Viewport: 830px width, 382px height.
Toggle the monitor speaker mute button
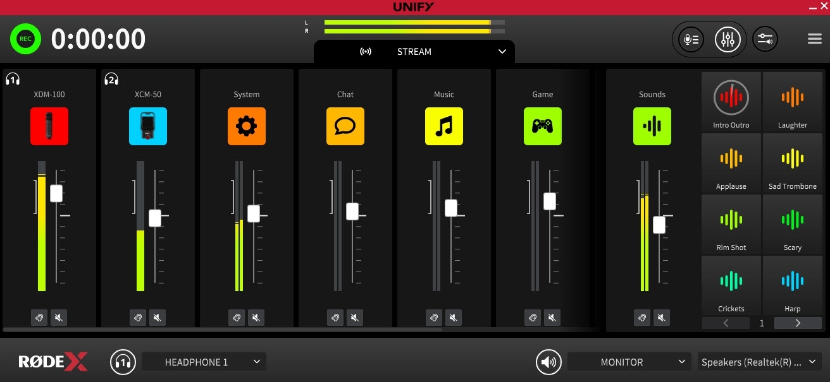click(548, 362)
